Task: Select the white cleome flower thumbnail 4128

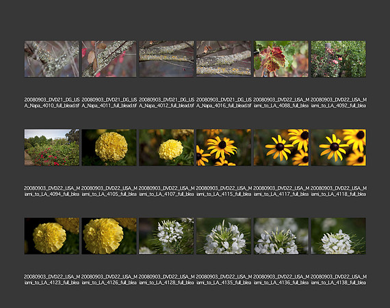Action: pyautogui.click(x=166, y=236)
